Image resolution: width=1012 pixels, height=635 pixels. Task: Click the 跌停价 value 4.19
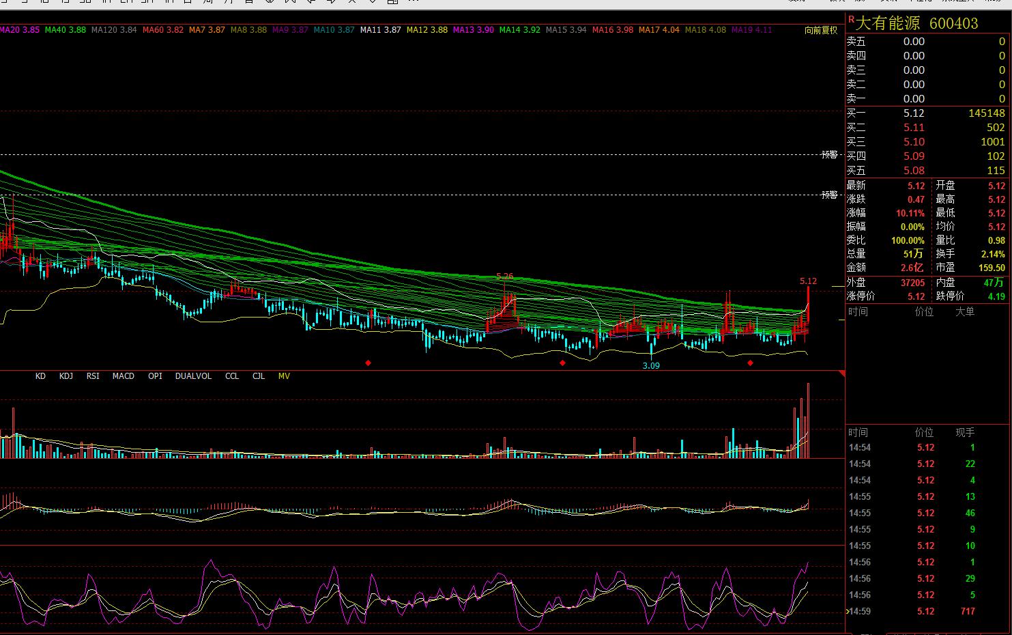996,296
